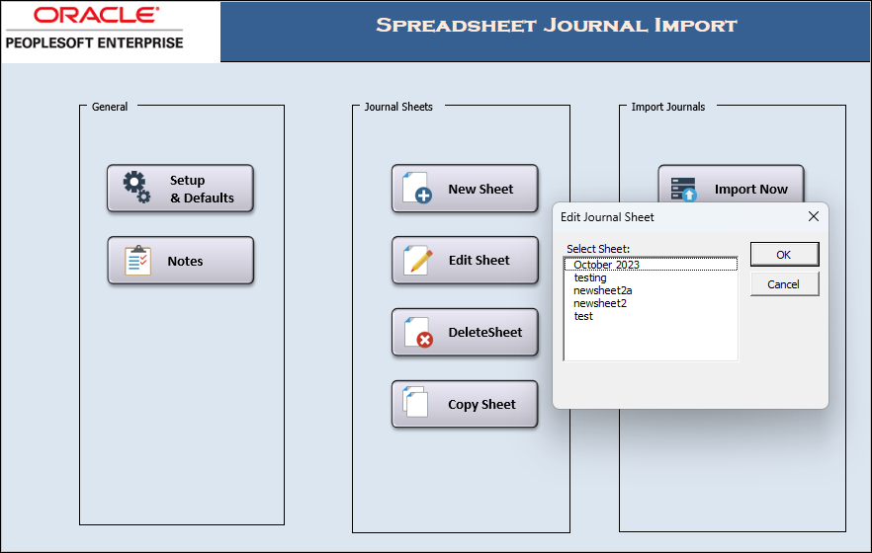Close the Edit Journal Sheet dialog
The width and height of the screenshot is (872, 553).
[x=813, y=216]
